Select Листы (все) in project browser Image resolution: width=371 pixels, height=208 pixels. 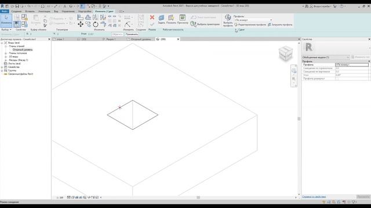point(14,64)
